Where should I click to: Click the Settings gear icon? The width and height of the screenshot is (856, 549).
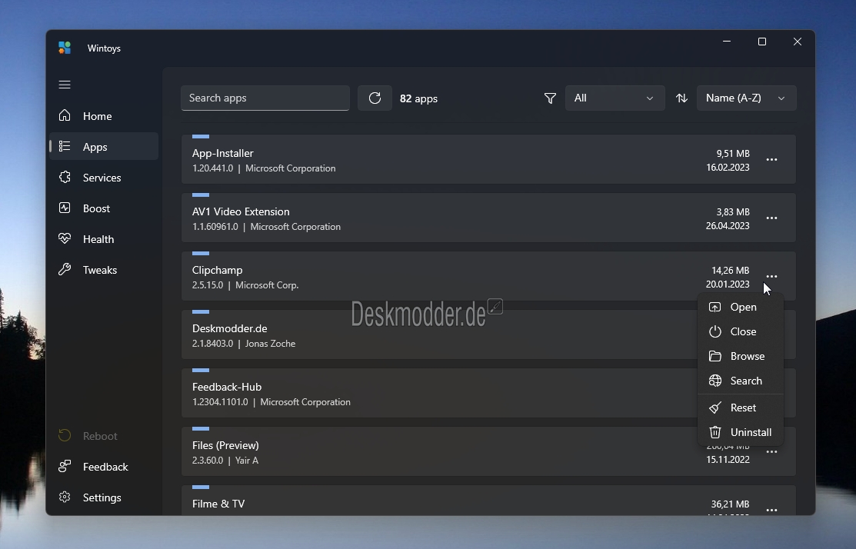[65, 497]
